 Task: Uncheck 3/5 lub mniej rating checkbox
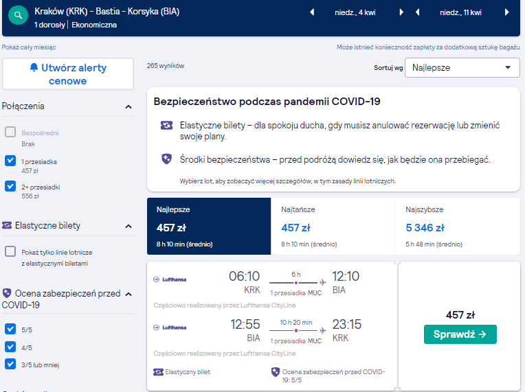click(10, 364)
